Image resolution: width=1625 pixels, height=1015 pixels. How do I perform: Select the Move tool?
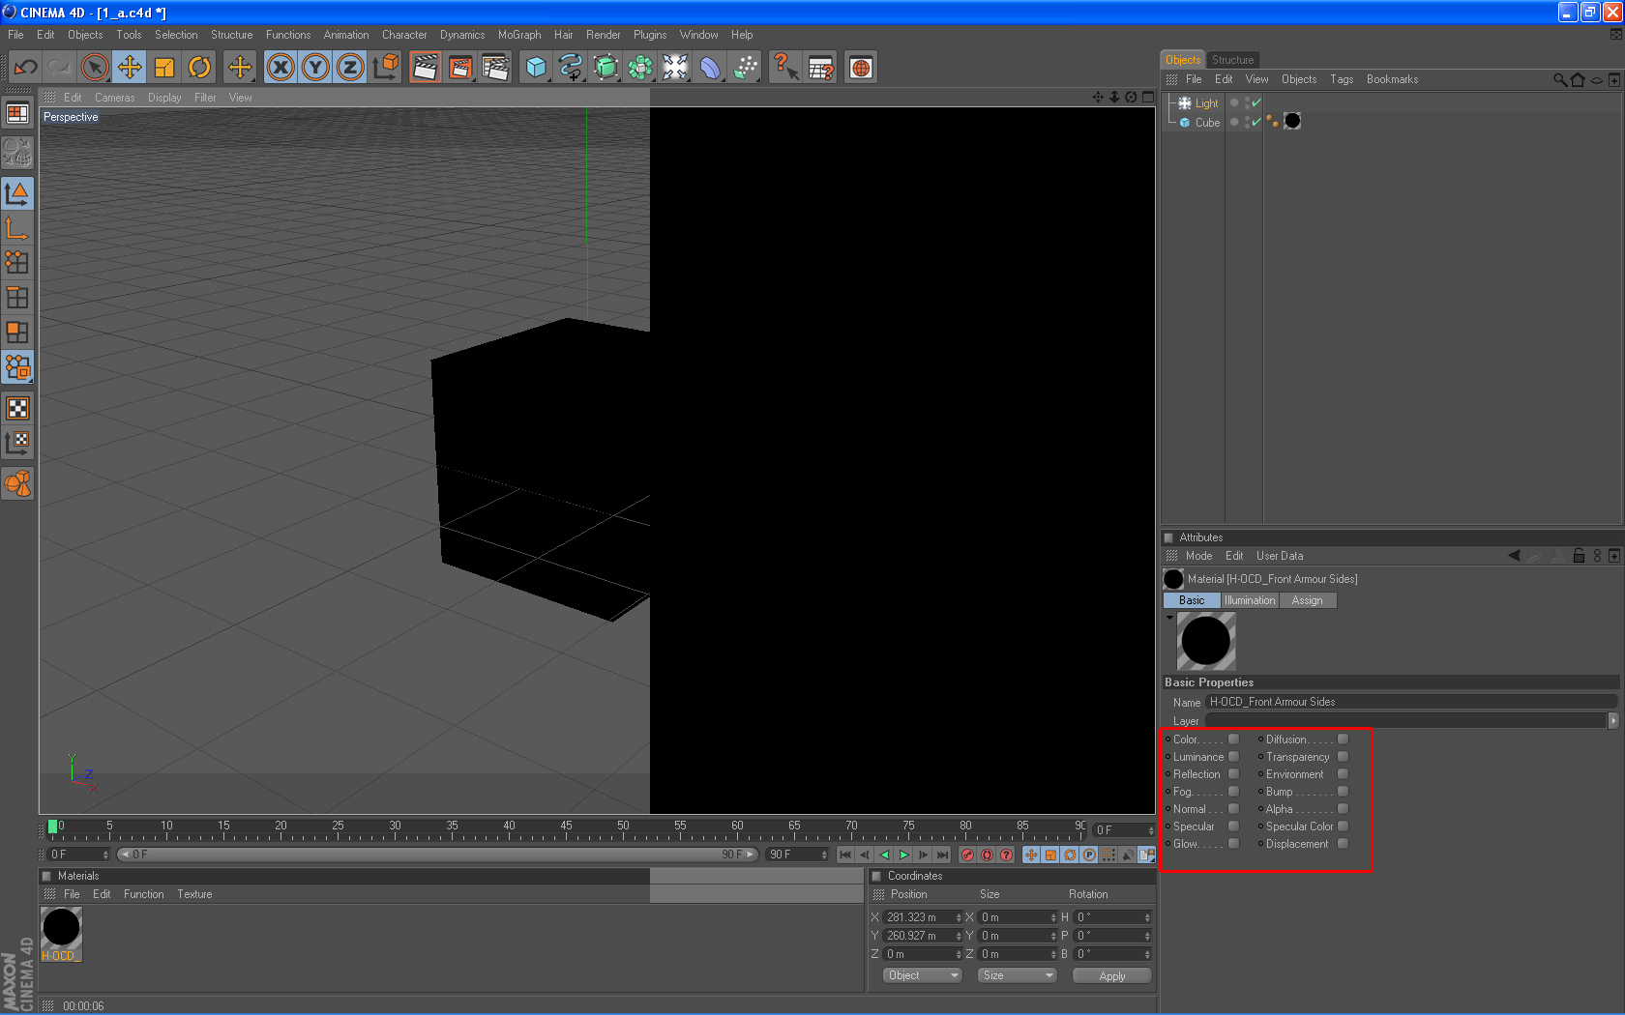tap(130, 68)
